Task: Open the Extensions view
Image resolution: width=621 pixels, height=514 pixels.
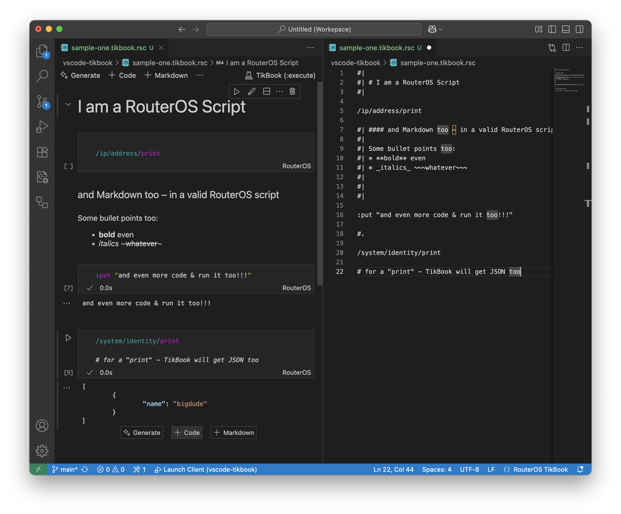Action: tap(42, 152)
